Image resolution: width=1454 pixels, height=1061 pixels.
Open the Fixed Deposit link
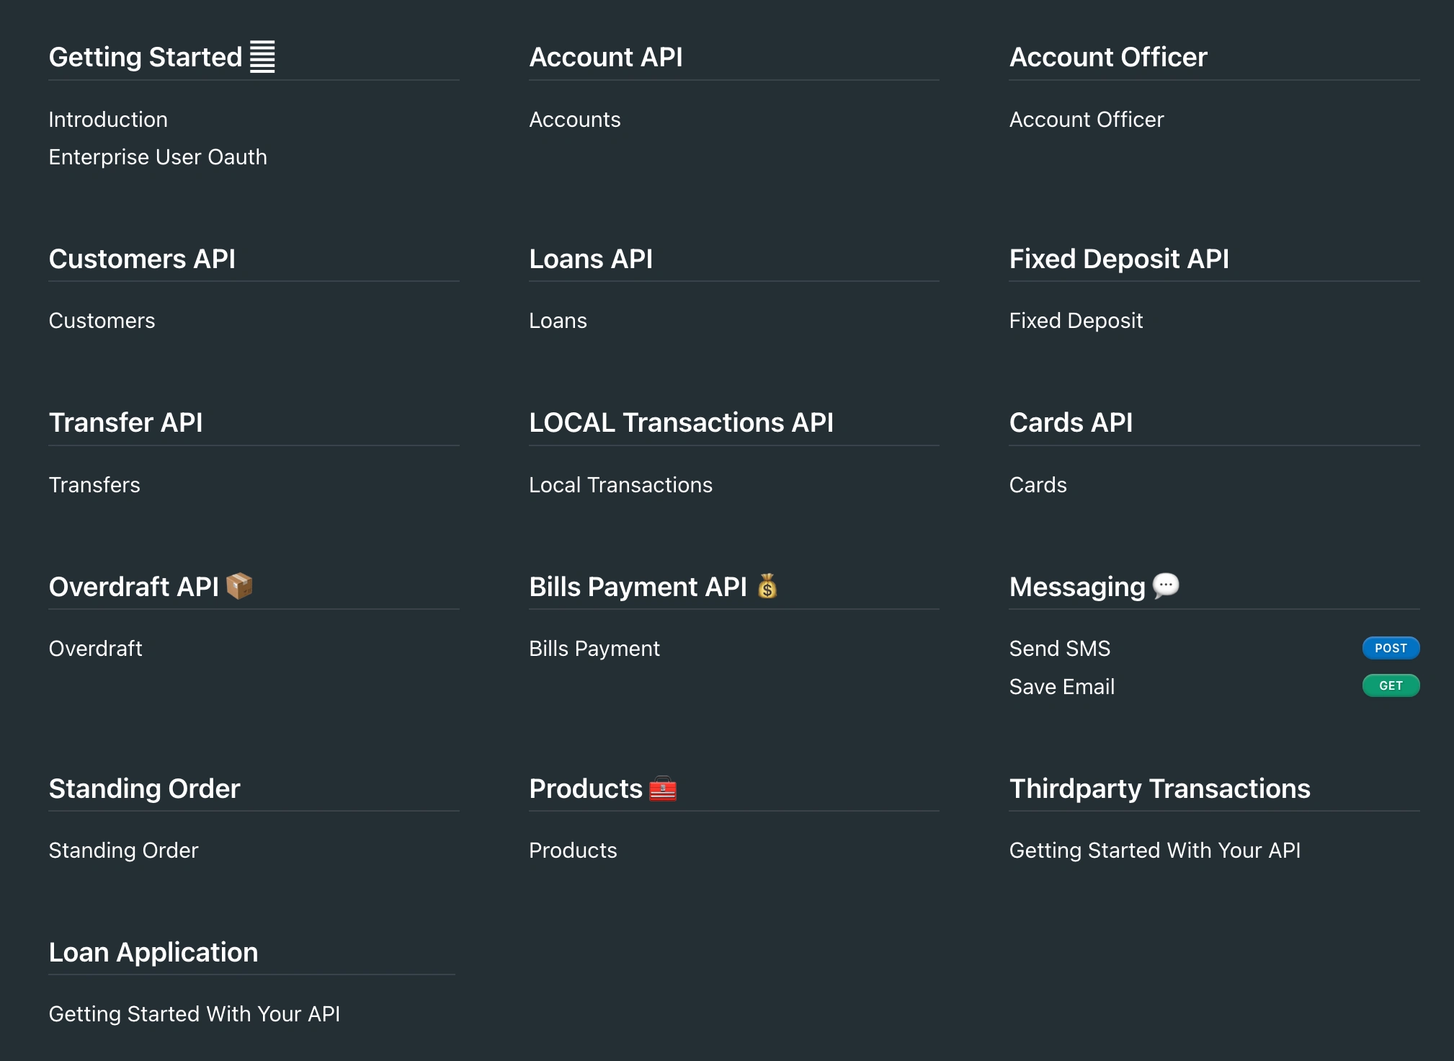1076,321
